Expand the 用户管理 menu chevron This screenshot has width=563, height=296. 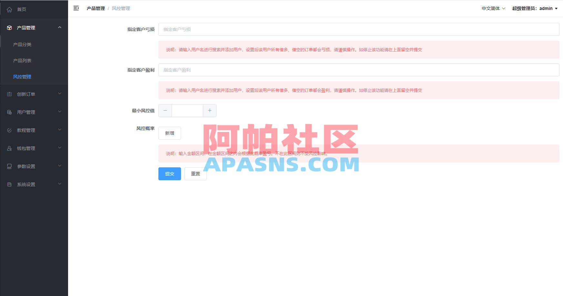(60, 112)
